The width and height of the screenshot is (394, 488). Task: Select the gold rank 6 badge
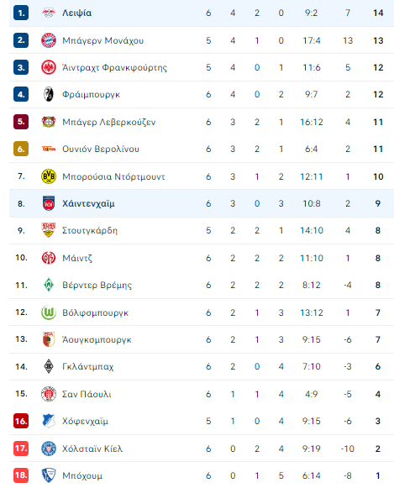pos(21,149)
